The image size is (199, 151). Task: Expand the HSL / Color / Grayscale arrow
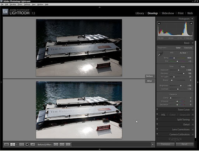pyautogui.click(x=192, y=115)
